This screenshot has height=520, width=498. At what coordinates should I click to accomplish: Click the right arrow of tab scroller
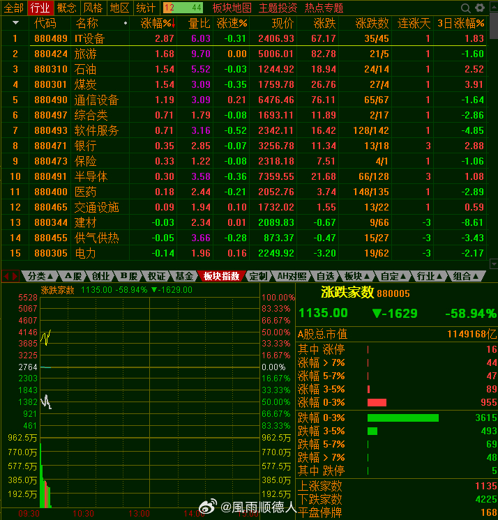tap(15, 276)
